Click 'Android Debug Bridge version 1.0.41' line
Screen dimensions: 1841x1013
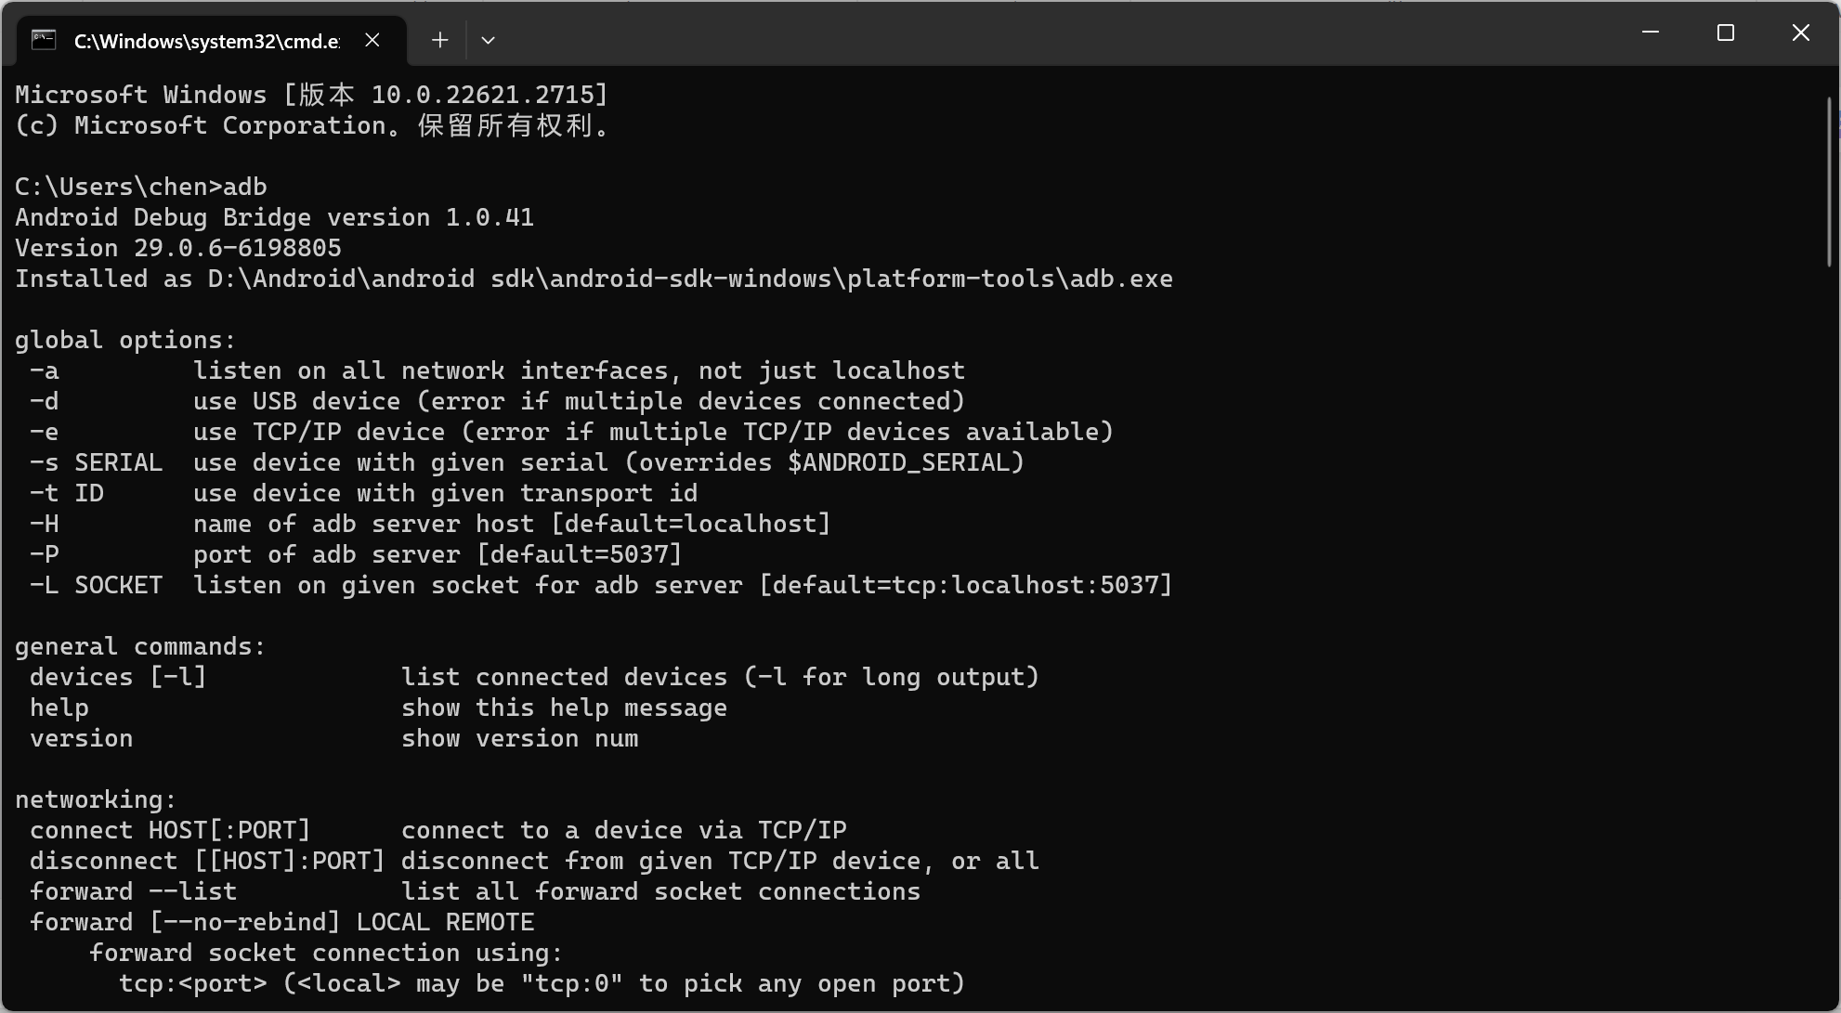pyautogui.click(x=275, y=217)
